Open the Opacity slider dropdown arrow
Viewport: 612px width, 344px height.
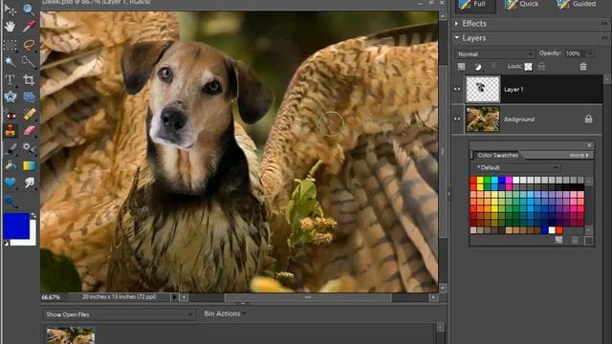(x=590, y=54)
